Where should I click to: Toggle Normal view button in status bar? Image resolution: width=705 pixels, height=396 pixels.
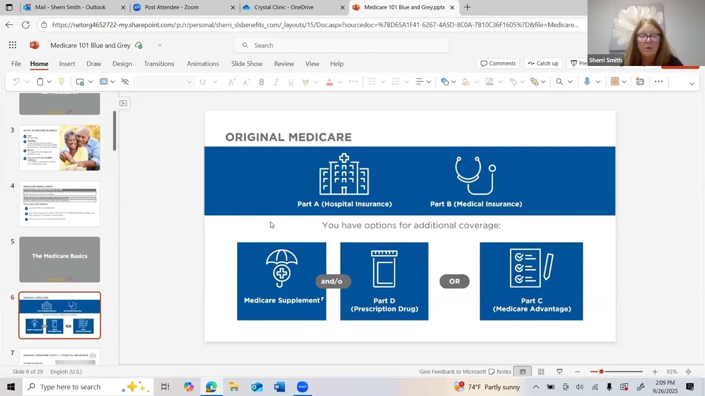coord(523,372)
